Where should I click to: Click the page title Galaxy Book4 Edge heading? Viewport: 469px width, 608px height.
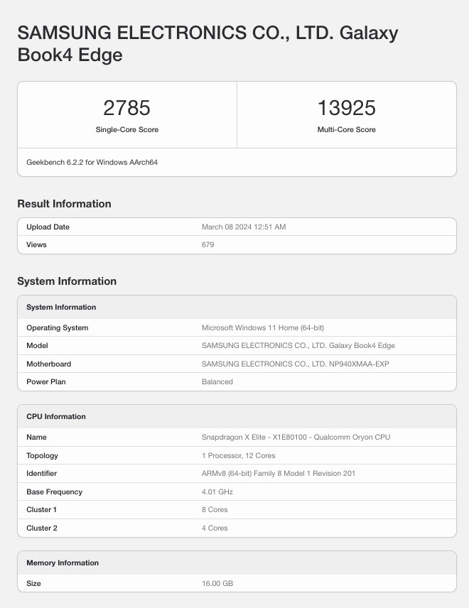tap(207, 43)
